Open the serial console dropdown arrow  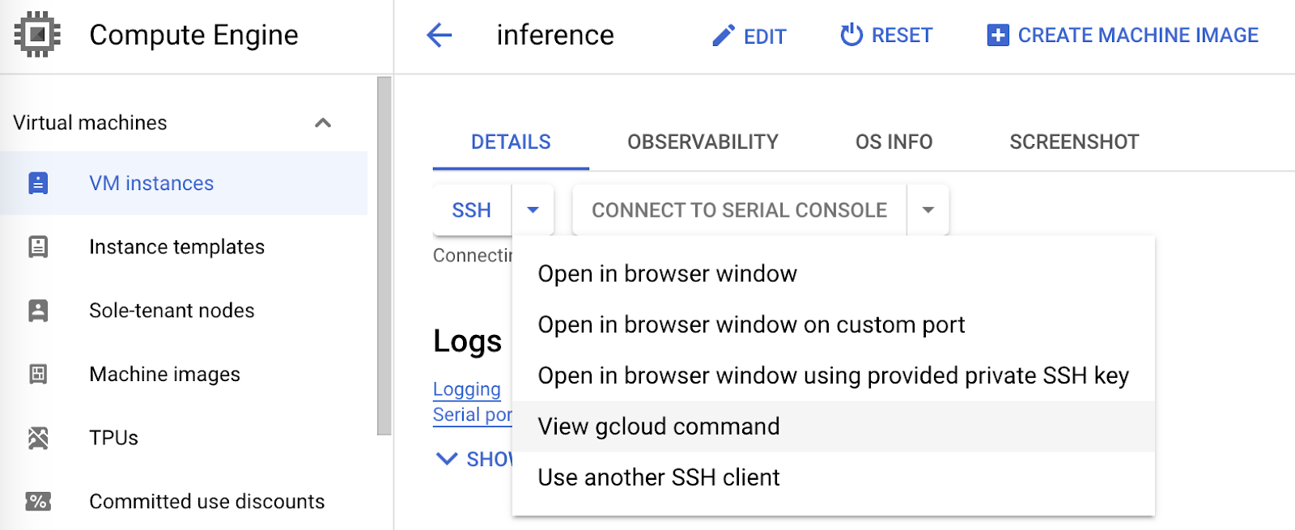928,210
